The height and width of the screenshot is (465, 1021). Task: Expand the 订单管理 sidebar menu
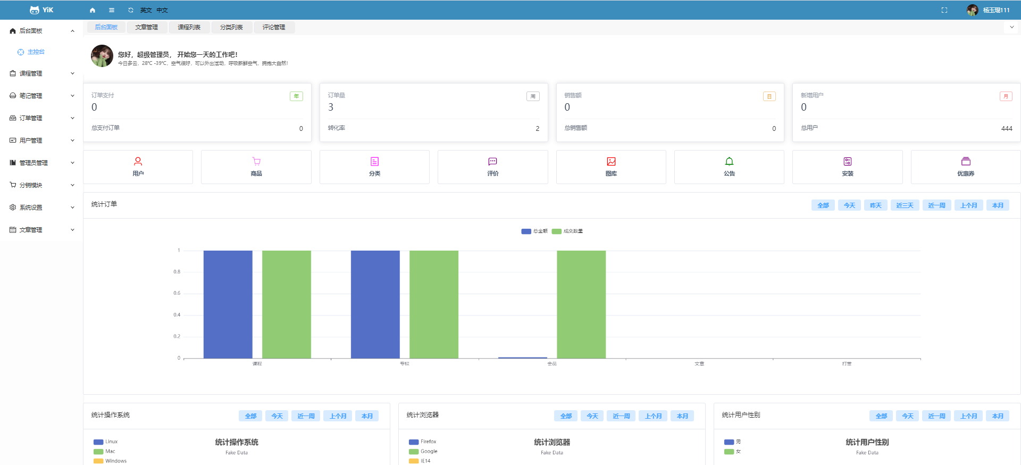point(41,118)
